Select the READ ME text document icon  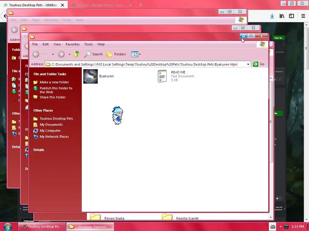click(162, 76)
